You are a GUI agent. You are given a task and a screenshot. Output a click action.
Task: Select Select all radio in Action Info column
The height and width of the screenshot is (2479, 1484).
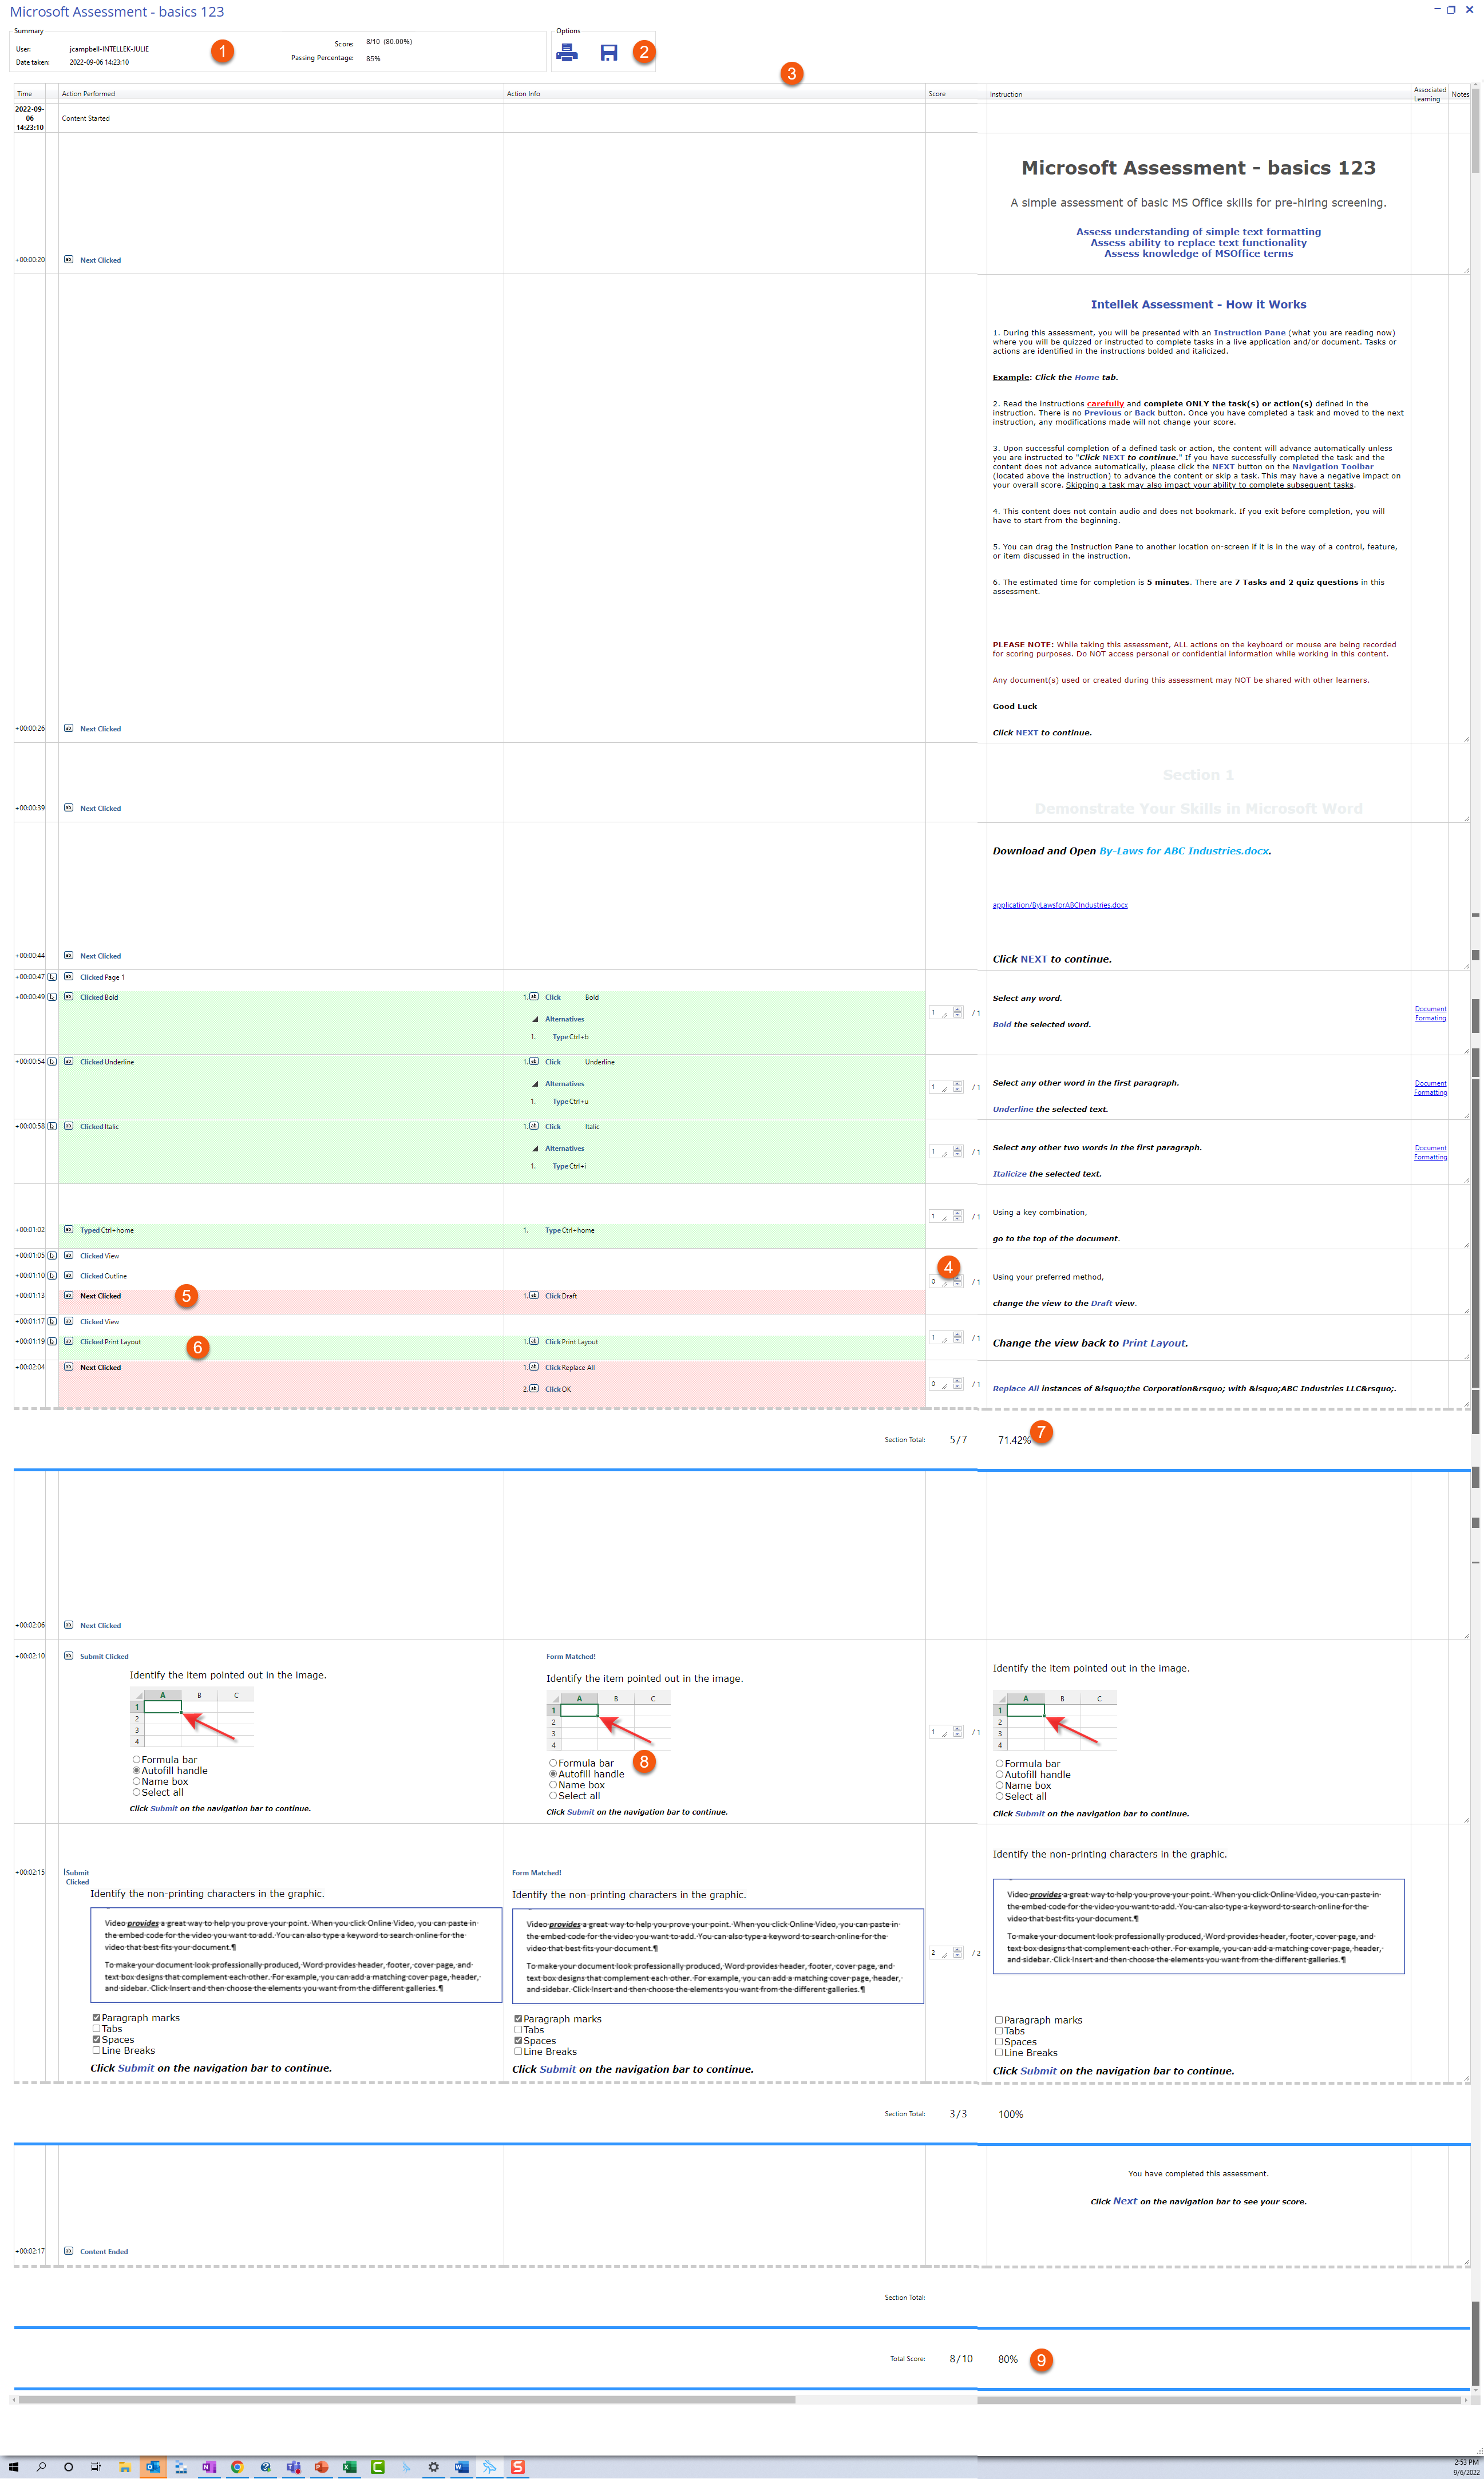click(553, 1796)
